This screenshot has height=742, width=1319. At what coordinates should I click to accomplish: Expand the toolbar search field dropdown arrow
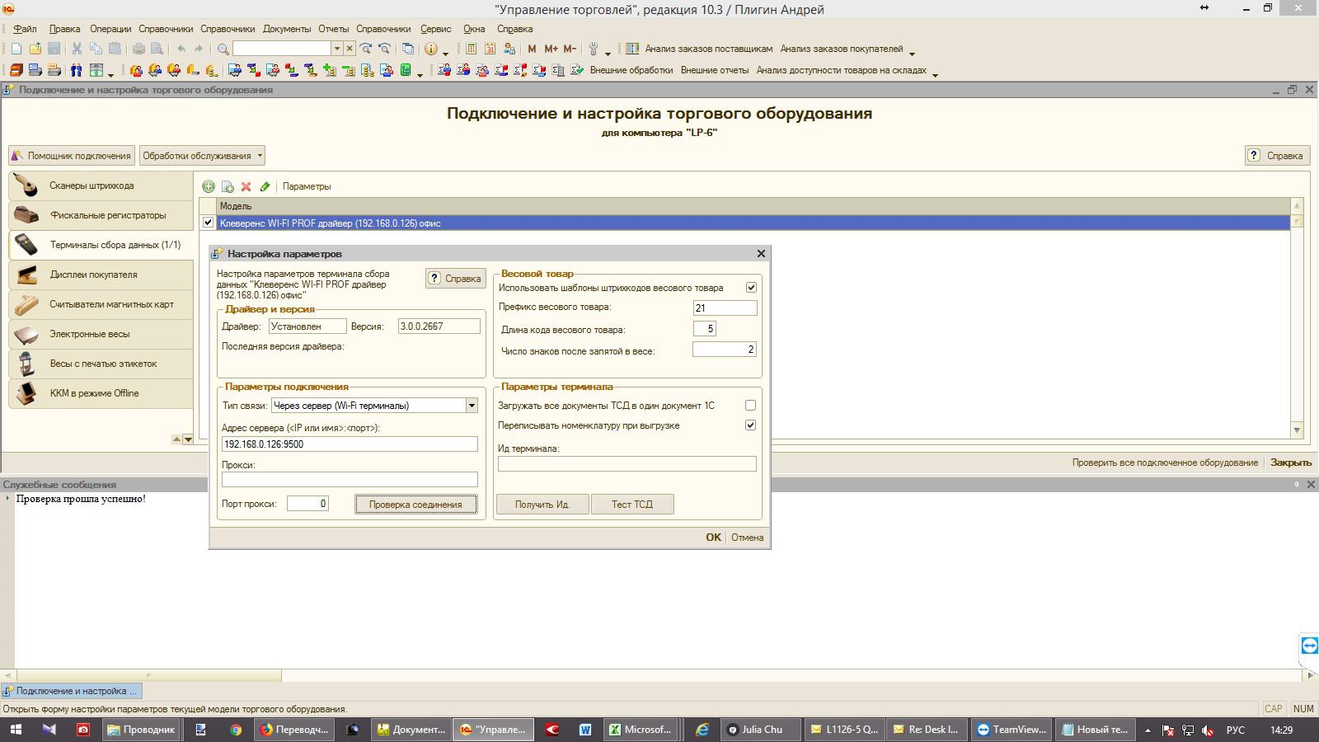click(x=336, y=49)
